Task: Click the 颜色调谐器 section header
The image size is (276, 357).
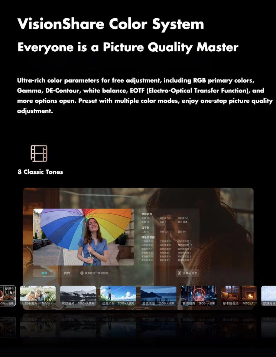Action: (148, 237)
